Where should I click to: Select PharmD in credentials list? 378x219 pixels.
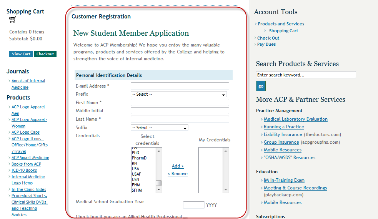(139, 158)
